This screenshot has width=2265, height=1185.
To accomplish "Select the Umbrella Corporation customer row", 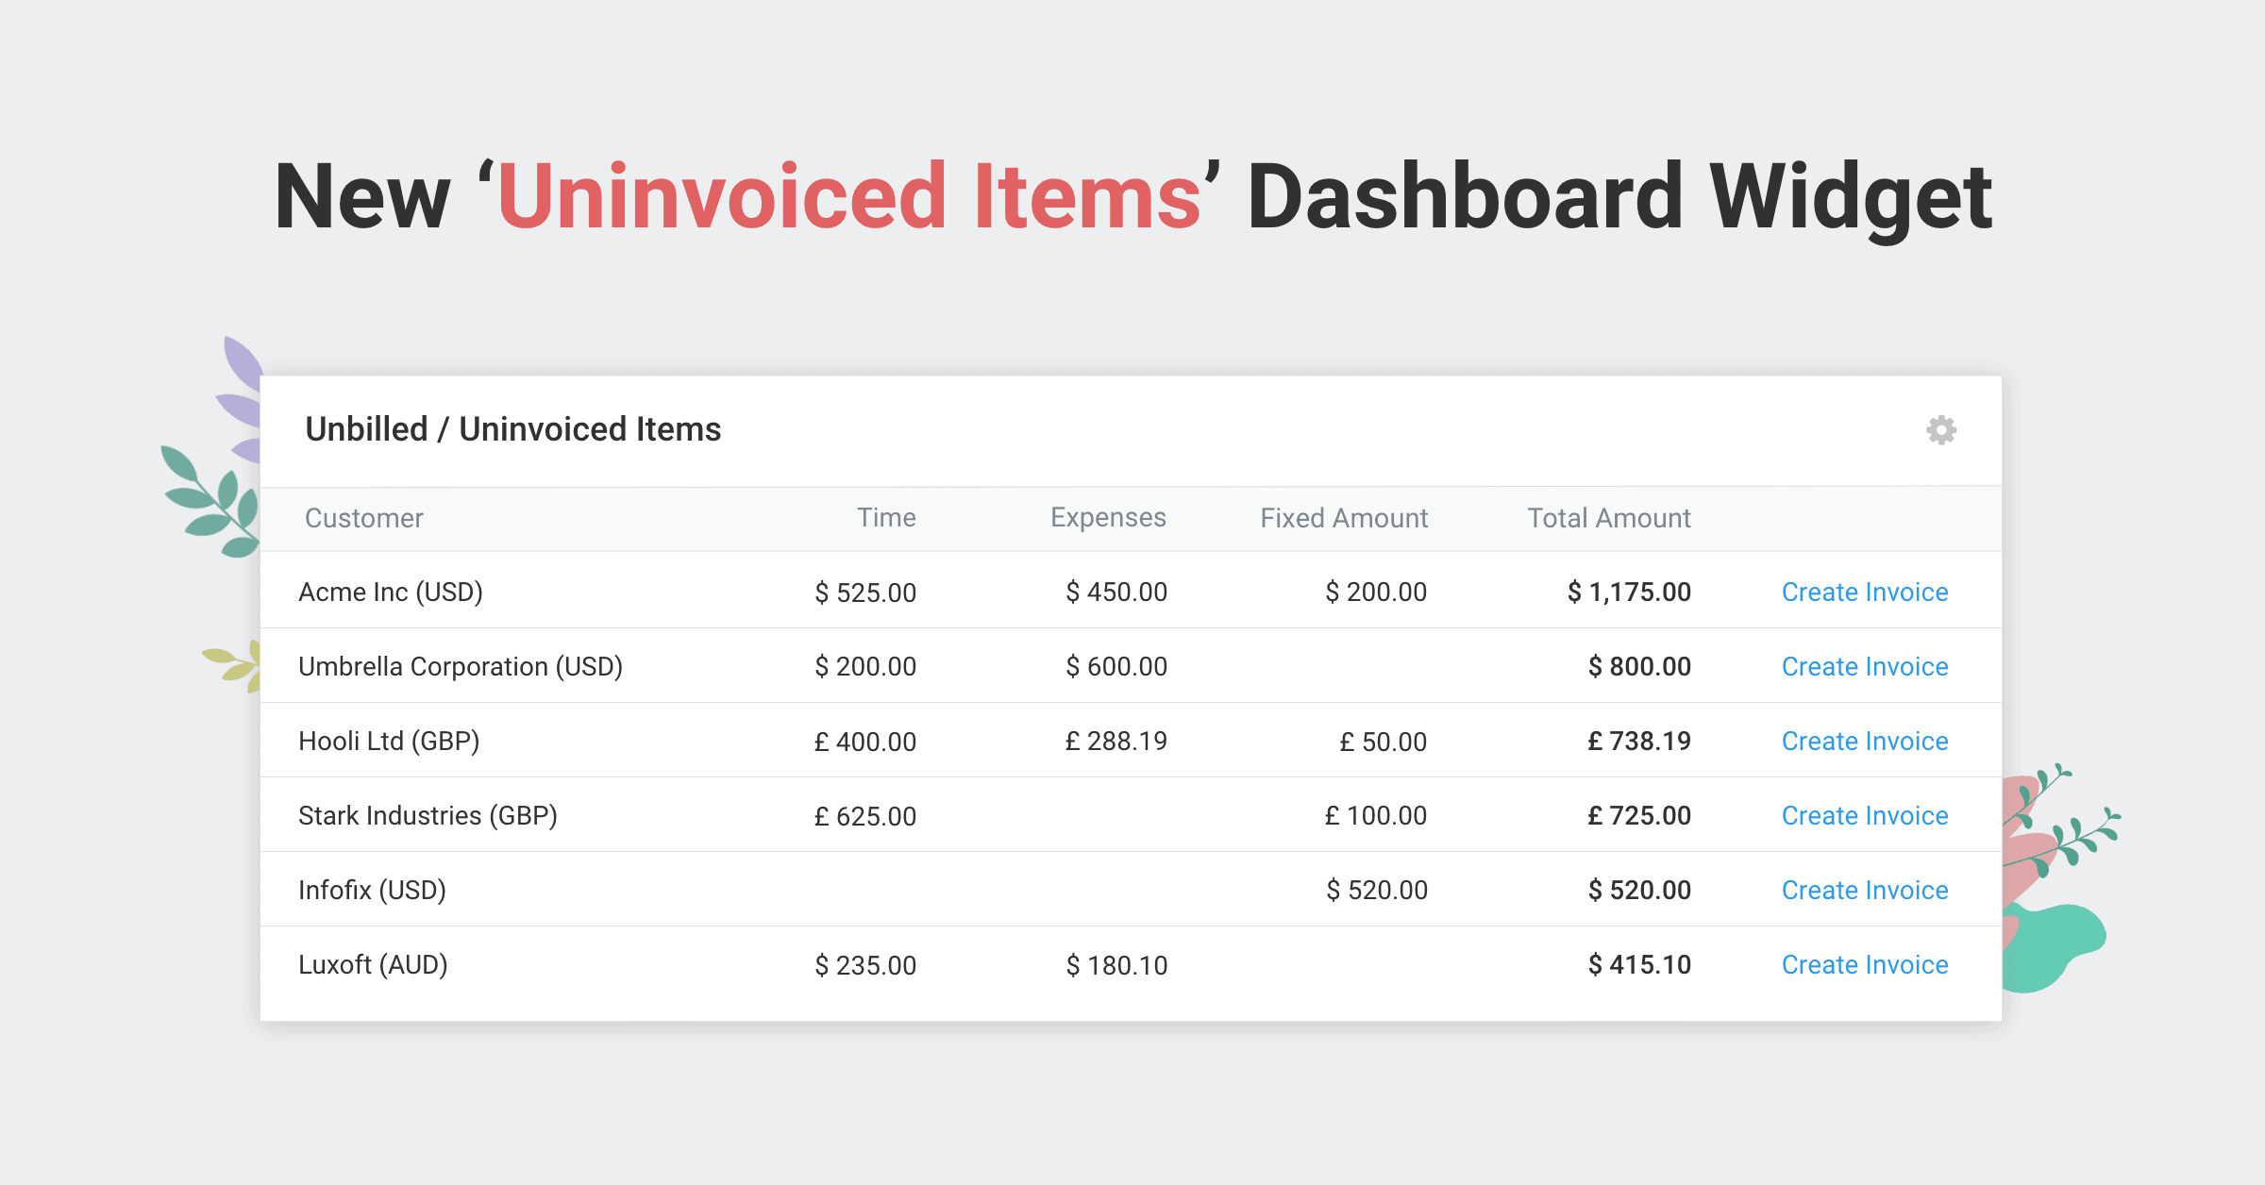I will (x=461, y=666).
